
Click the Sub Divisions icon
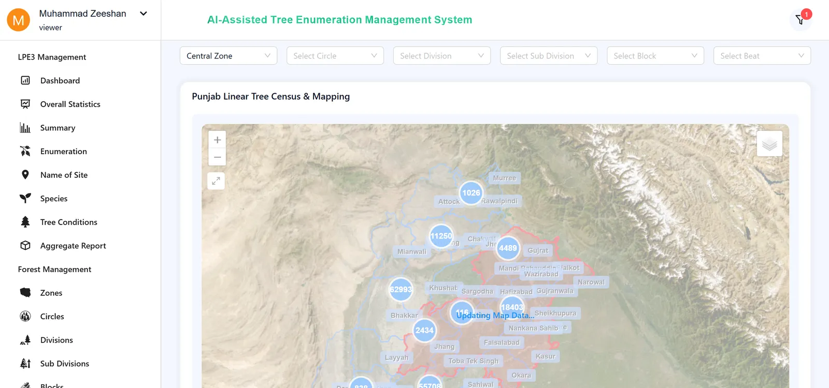coord(25,364)
